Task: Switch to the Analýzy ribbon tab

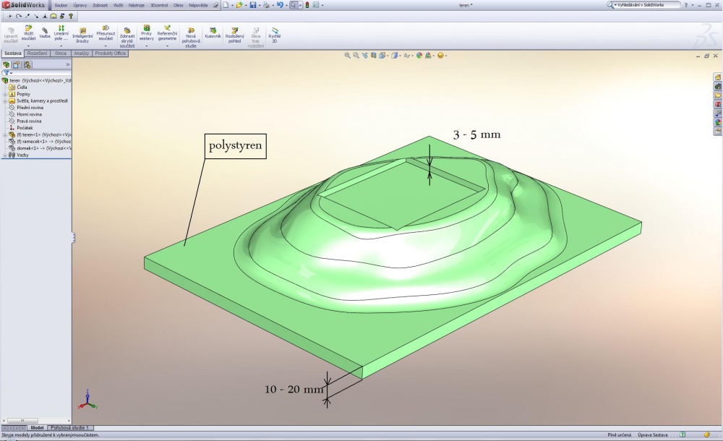Action: 82,53
